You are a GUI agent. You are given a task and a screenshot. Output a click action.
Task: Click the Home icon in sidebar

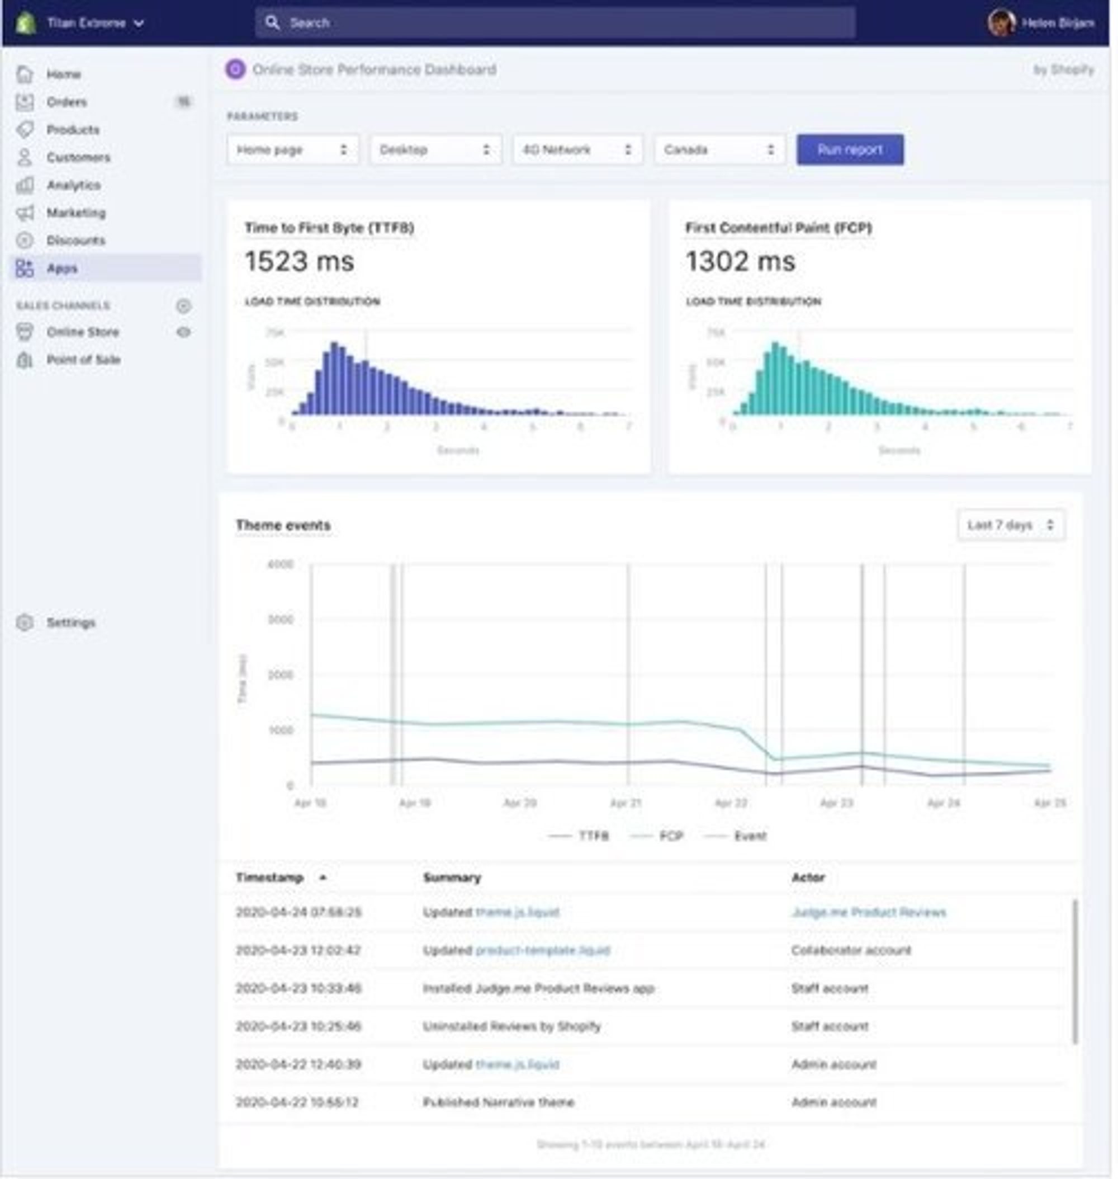(25, 74)
